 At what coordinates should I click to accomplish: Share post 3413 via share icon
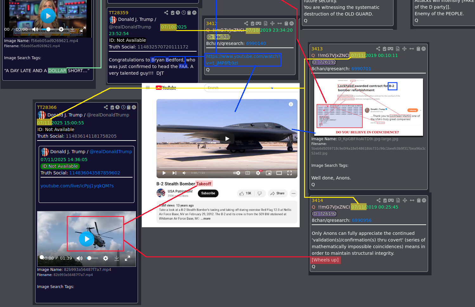coord(378,49)
